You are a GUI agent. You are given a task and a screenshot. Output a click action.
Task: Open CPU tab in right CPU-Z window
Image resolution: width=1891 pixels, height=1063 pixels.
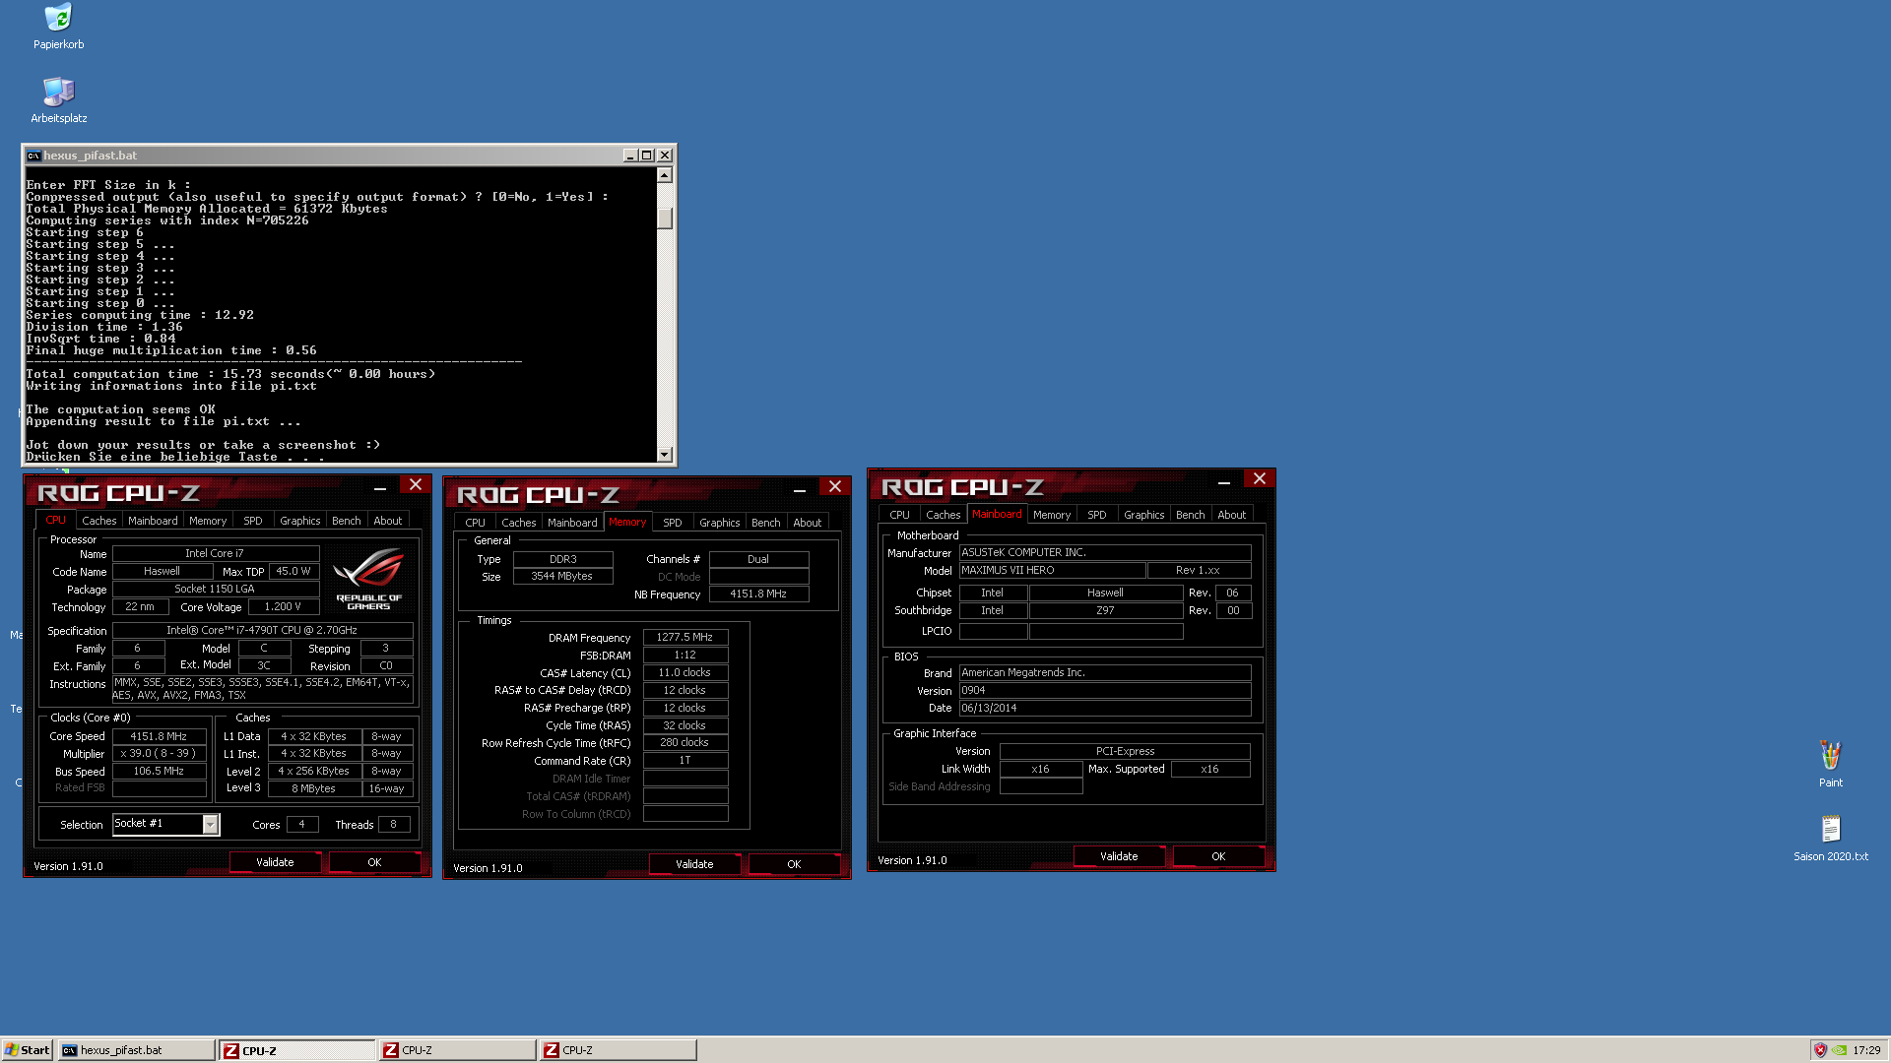click(899, 515)
